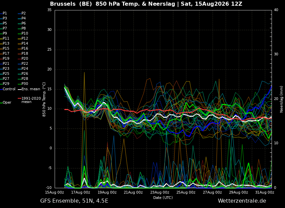285x208 pixels.
Task: Click the "19Aug 00z" date label
Action: point(107,192)
